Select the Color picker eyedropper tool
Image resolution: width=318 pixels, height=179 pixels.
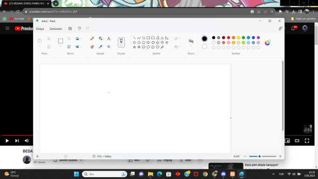pos(101,47)
